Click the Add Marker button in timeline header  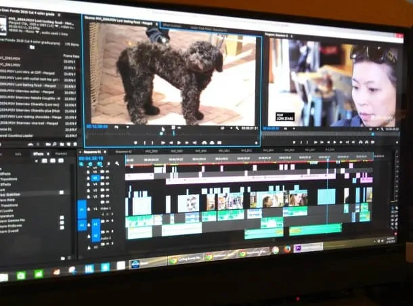coord(108,164)
